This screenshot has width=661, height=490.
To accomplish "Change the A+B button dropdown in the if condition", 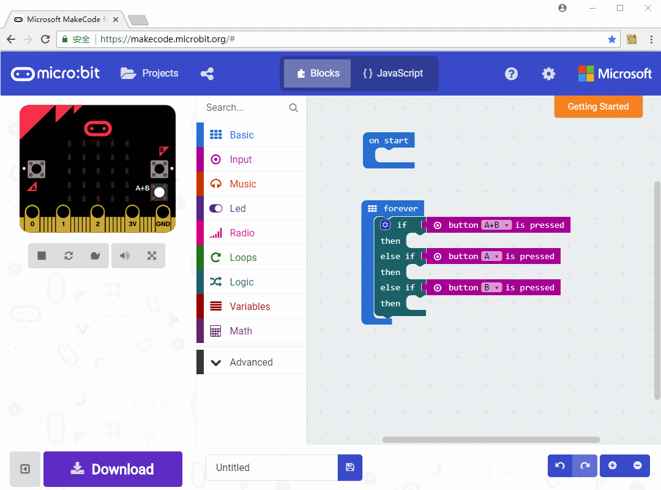I will [497, 225].
